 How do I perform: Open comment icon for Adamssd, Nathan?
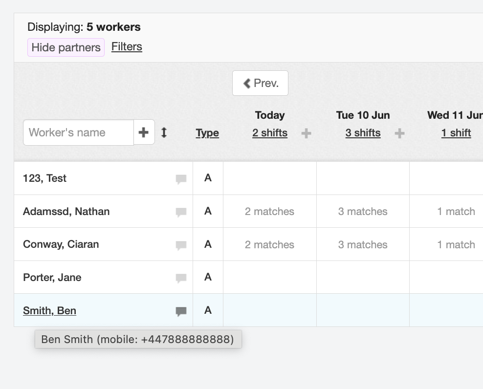pyautogui.click(x=181, y=212)
